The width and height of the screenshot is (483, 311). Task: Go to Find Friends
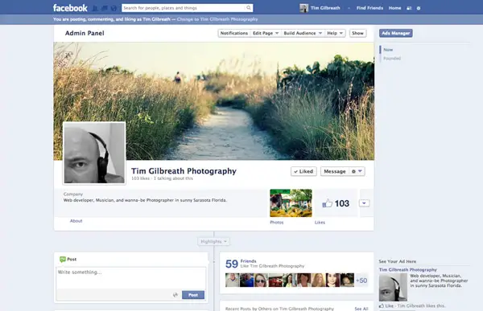click(369, 8)
